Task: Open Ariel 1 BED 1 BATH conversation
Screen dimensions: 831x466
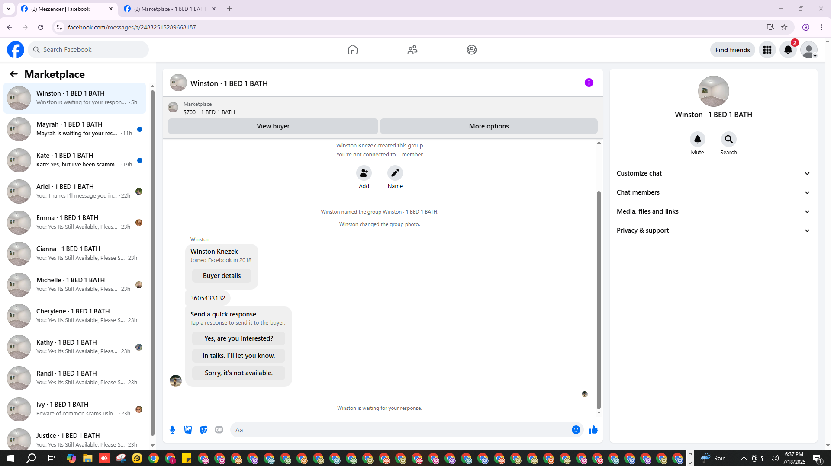Action: click(74, 192)
